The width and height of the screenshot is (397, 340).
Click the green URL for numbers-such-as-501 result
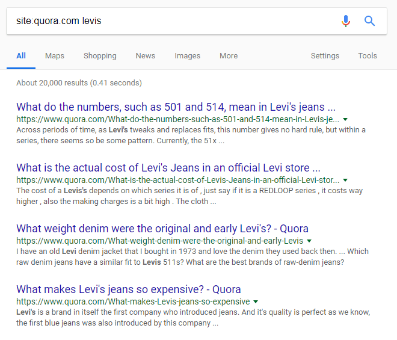click(x=177, y=119)
